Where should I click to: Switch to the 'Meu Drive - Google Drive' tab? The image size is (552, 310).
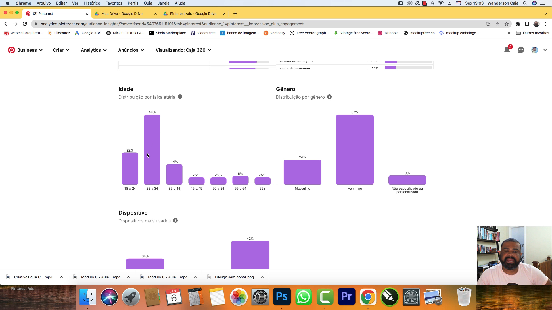(x=122, y=13)
